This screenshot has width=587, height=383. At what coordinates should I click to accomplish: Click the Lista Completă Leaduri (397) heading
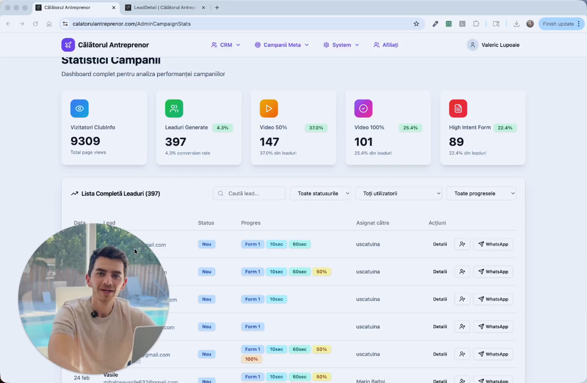click(x=120, y=194)
